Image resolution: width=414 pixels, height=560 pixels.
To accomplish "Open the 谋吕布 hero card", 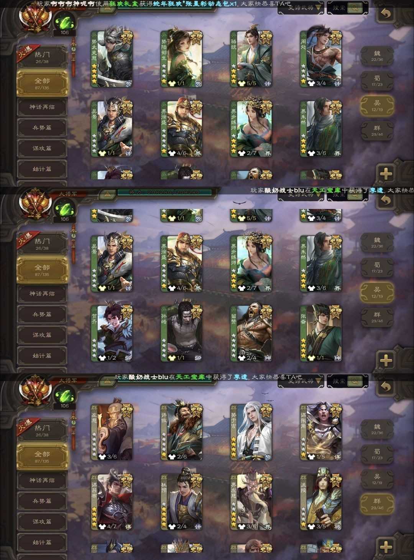I will (x=112, y=502).
